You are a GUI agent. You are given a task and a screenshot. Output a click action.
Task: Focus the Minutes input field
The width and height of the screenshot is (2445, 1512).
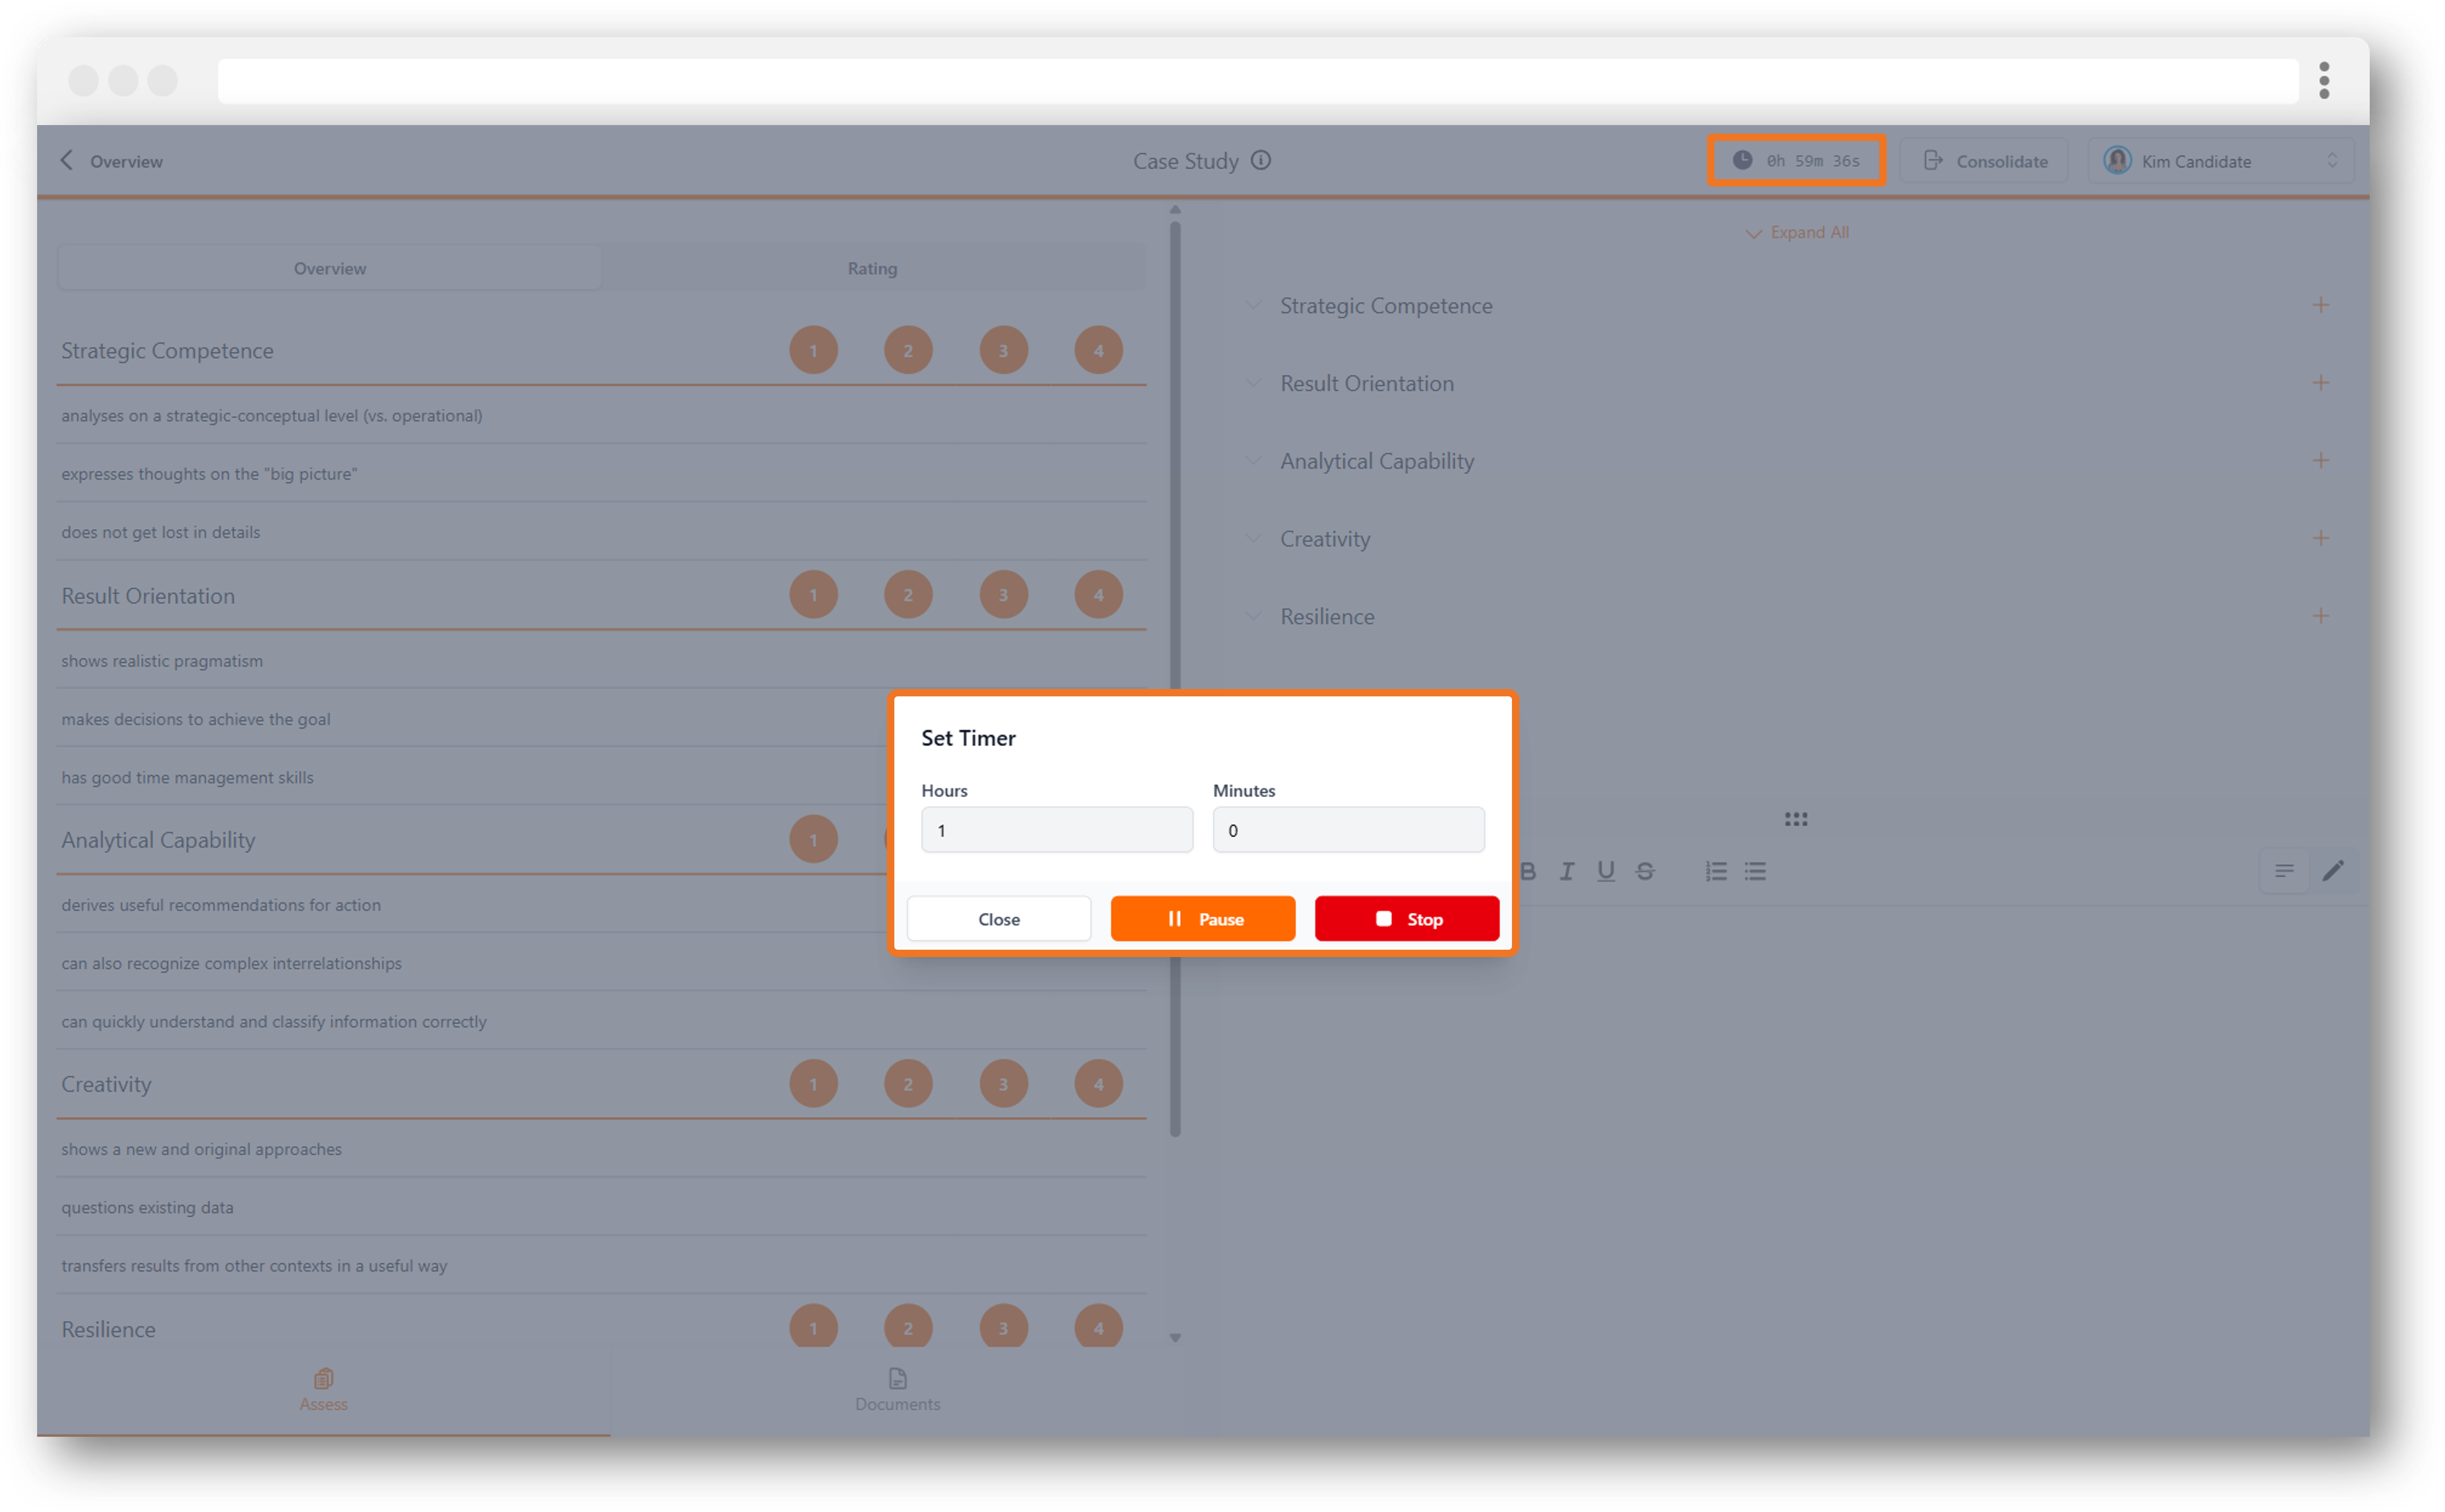tap(1348, 830)
